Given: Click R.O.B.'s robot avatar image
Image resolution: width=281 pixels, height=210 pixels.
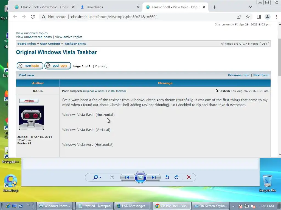Looking at the screenshot, I should pos(31,118).
